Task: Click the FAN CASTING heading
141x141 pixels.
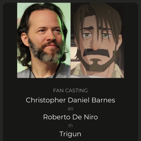Action: (70, 90)
